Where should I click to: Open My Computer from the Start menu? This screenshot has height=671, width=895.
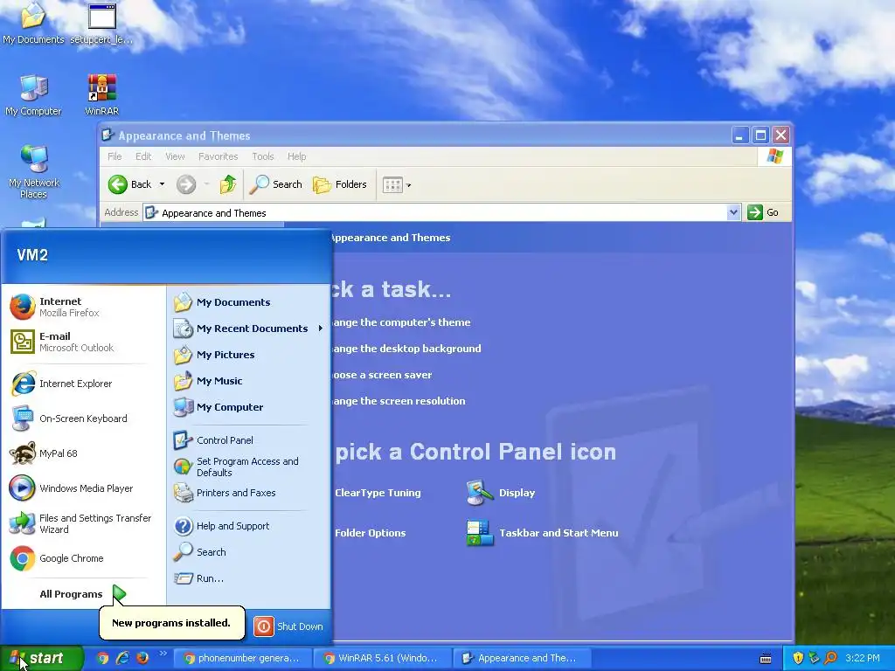point(248,407)
